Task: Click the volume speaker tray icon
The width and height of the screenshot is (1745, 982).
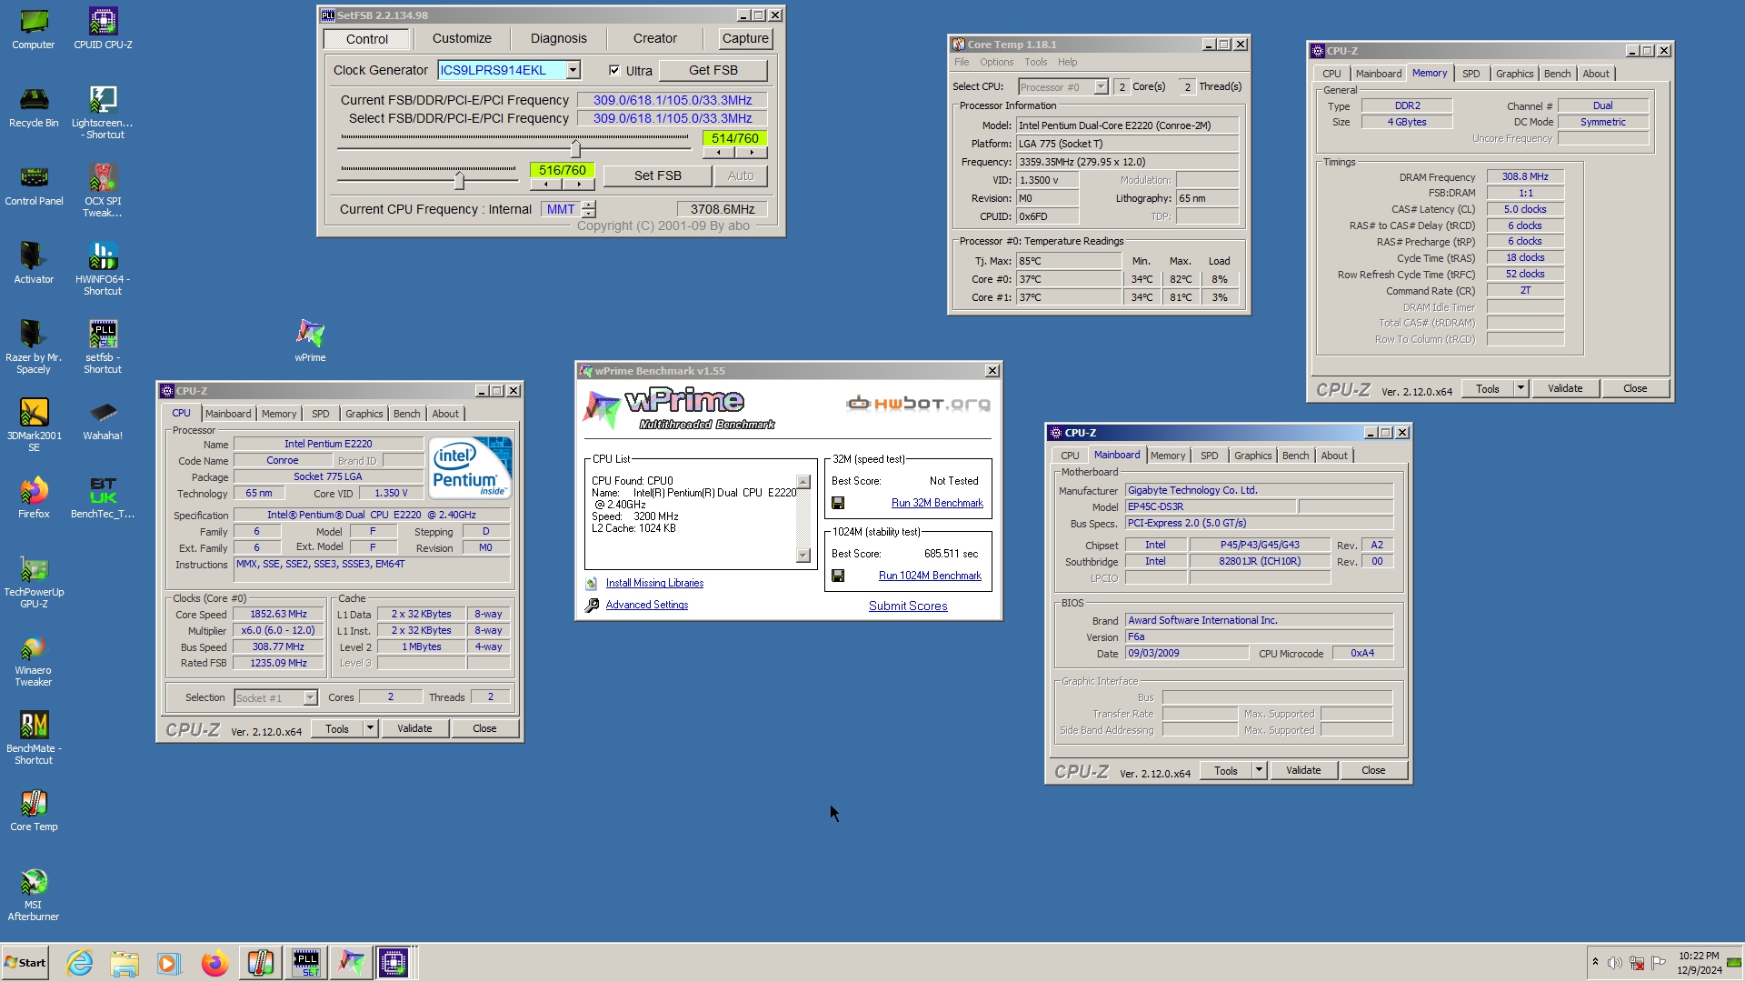Action: pyautogui.click(x=1614, y=963)
